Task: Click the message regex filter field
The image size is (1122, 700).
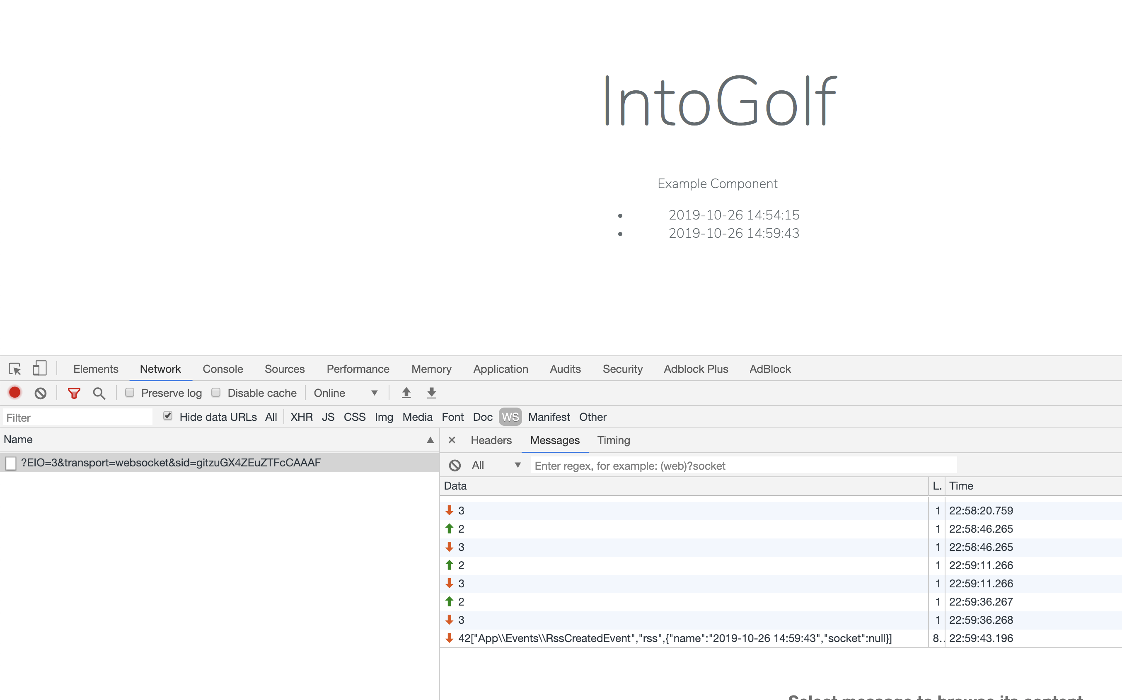Action: [743, 466]
